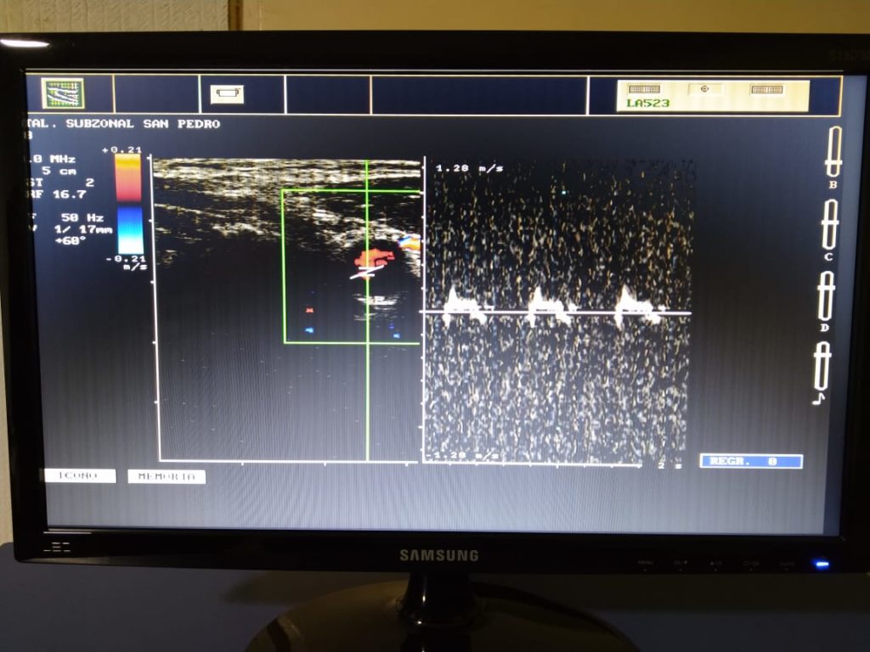Click the Doppler sample gate angle marker
The width and height of the screenshot is (870, 652).
tap(367, 273)
